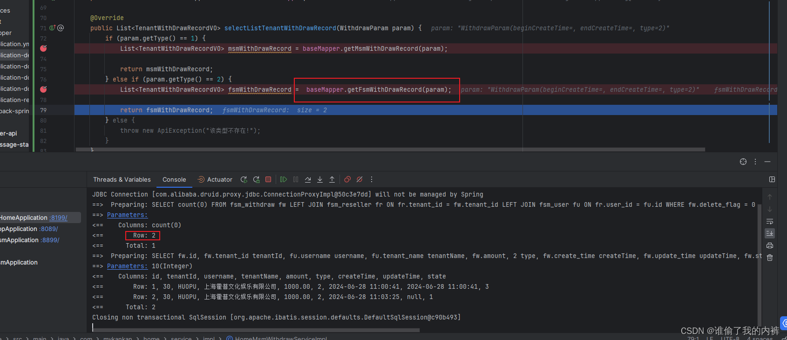Screen dimensions: 787x340
Task: Click the console horizontal scrollbar
Action: pyautogui.click(x=256, y=330)
